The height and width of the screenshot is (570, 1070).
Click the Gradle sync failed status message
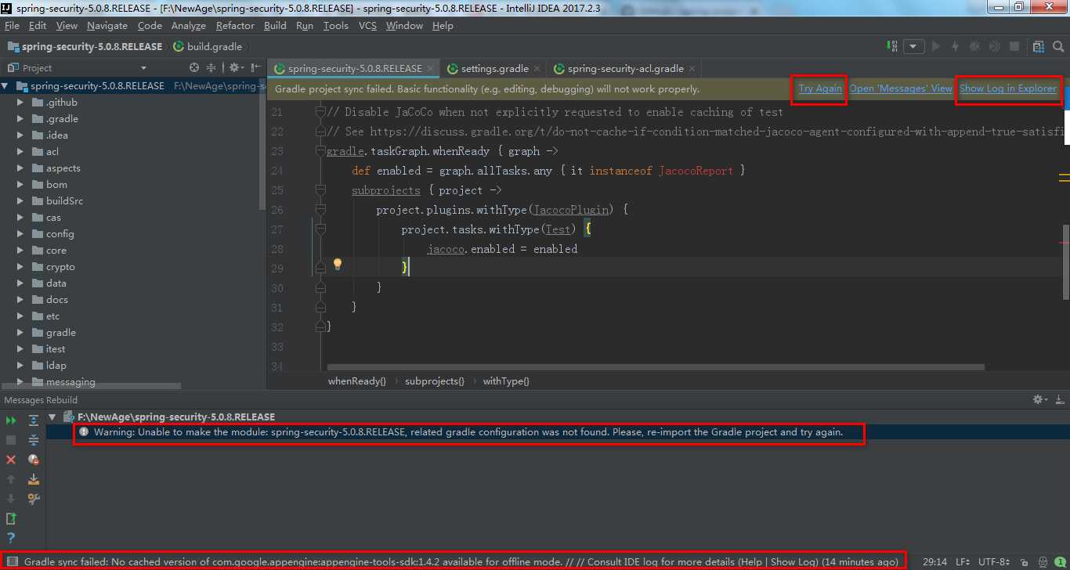tap(461, 562)
